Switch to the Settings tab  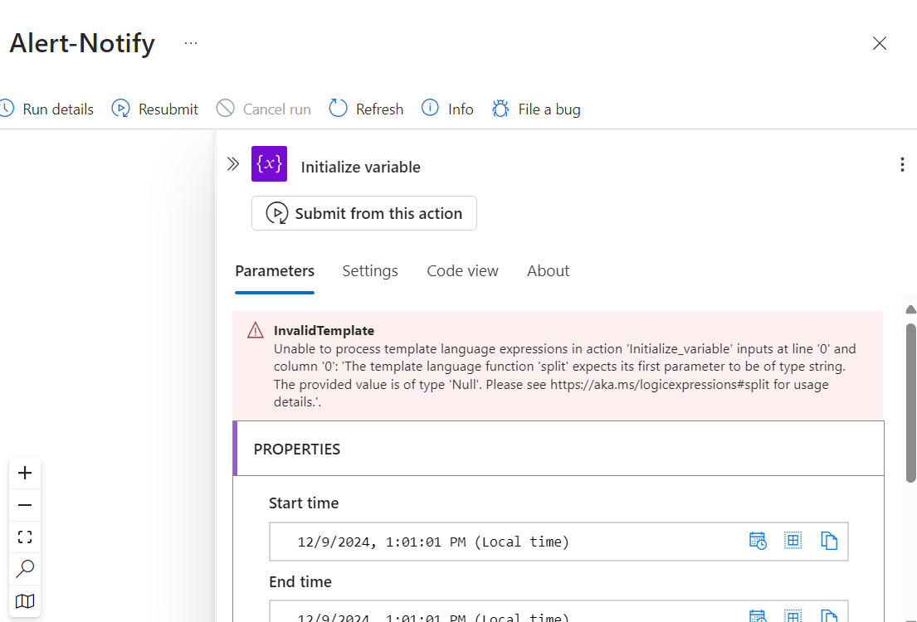[x=370, y=270]
